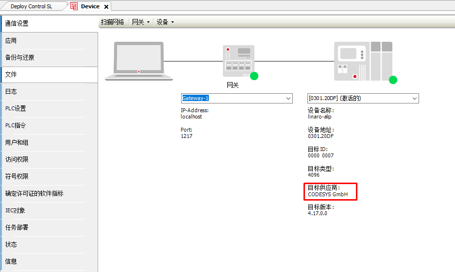
Task: Click the localhost IP address text
Action: click(x=191, y=117)
